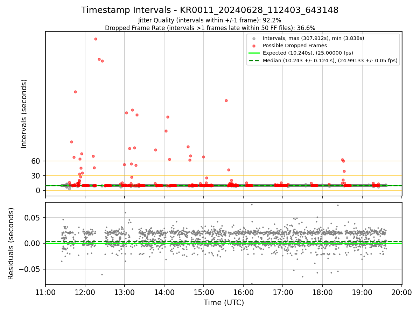
Task: Click the '12:00' time tick label
Action: pyautogui.click(x=85, y=292)
